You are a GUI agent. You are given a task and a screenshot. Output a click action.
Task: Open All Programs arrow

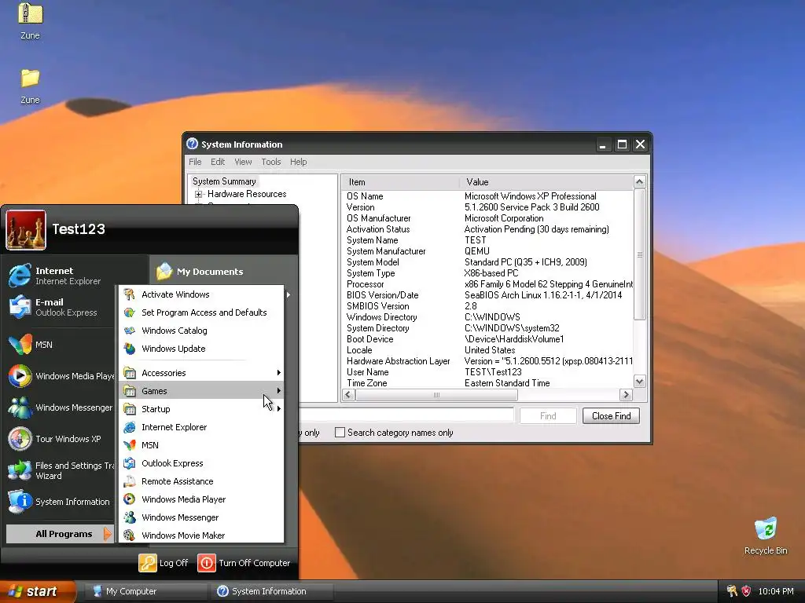pos(60,534)
